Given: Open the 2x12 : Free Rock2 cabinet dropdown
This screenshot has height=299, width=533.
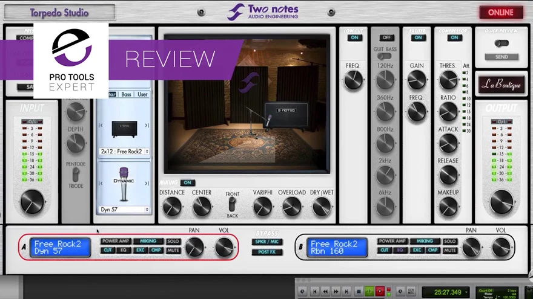Looking at the screenshot, I should click(x=124, y=152).
